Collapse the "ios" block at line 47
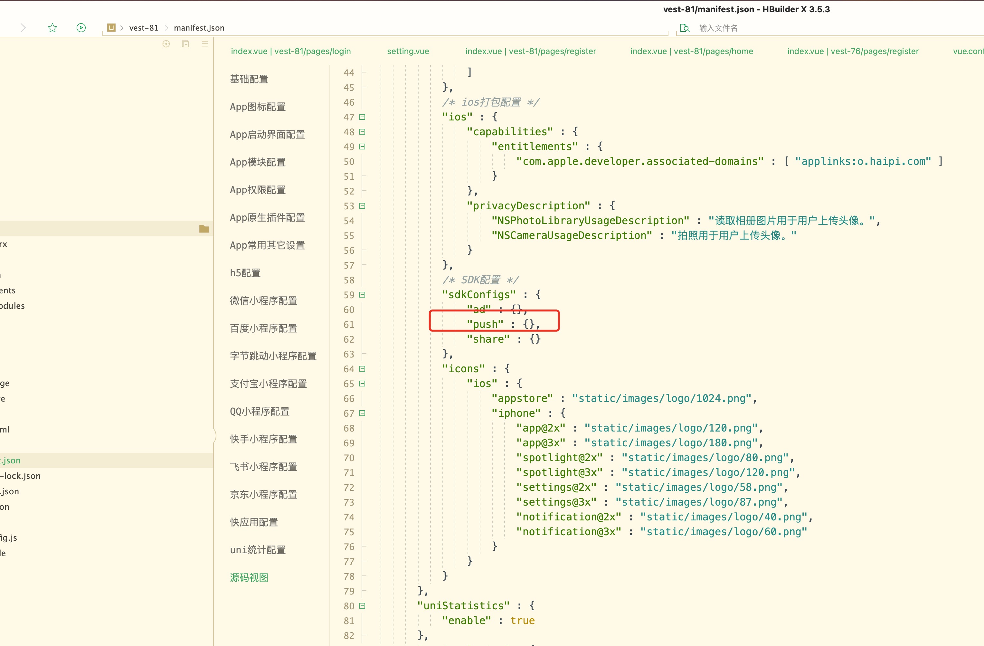 [362, 117]
